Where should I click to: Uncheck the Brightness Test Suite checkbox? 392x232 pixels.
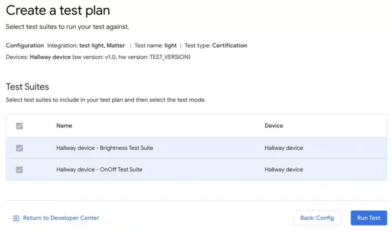(x=19, y=148)
